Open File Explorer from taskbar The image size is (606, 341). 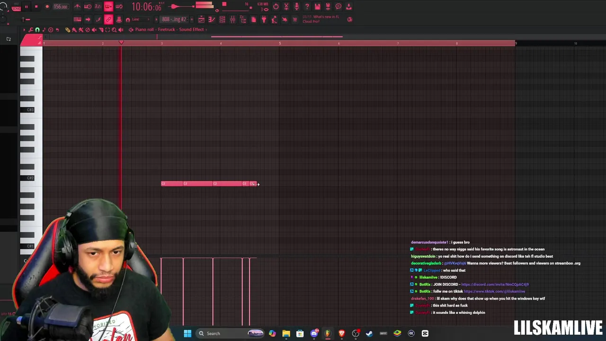pyautogui.click(x=286, y=333)
